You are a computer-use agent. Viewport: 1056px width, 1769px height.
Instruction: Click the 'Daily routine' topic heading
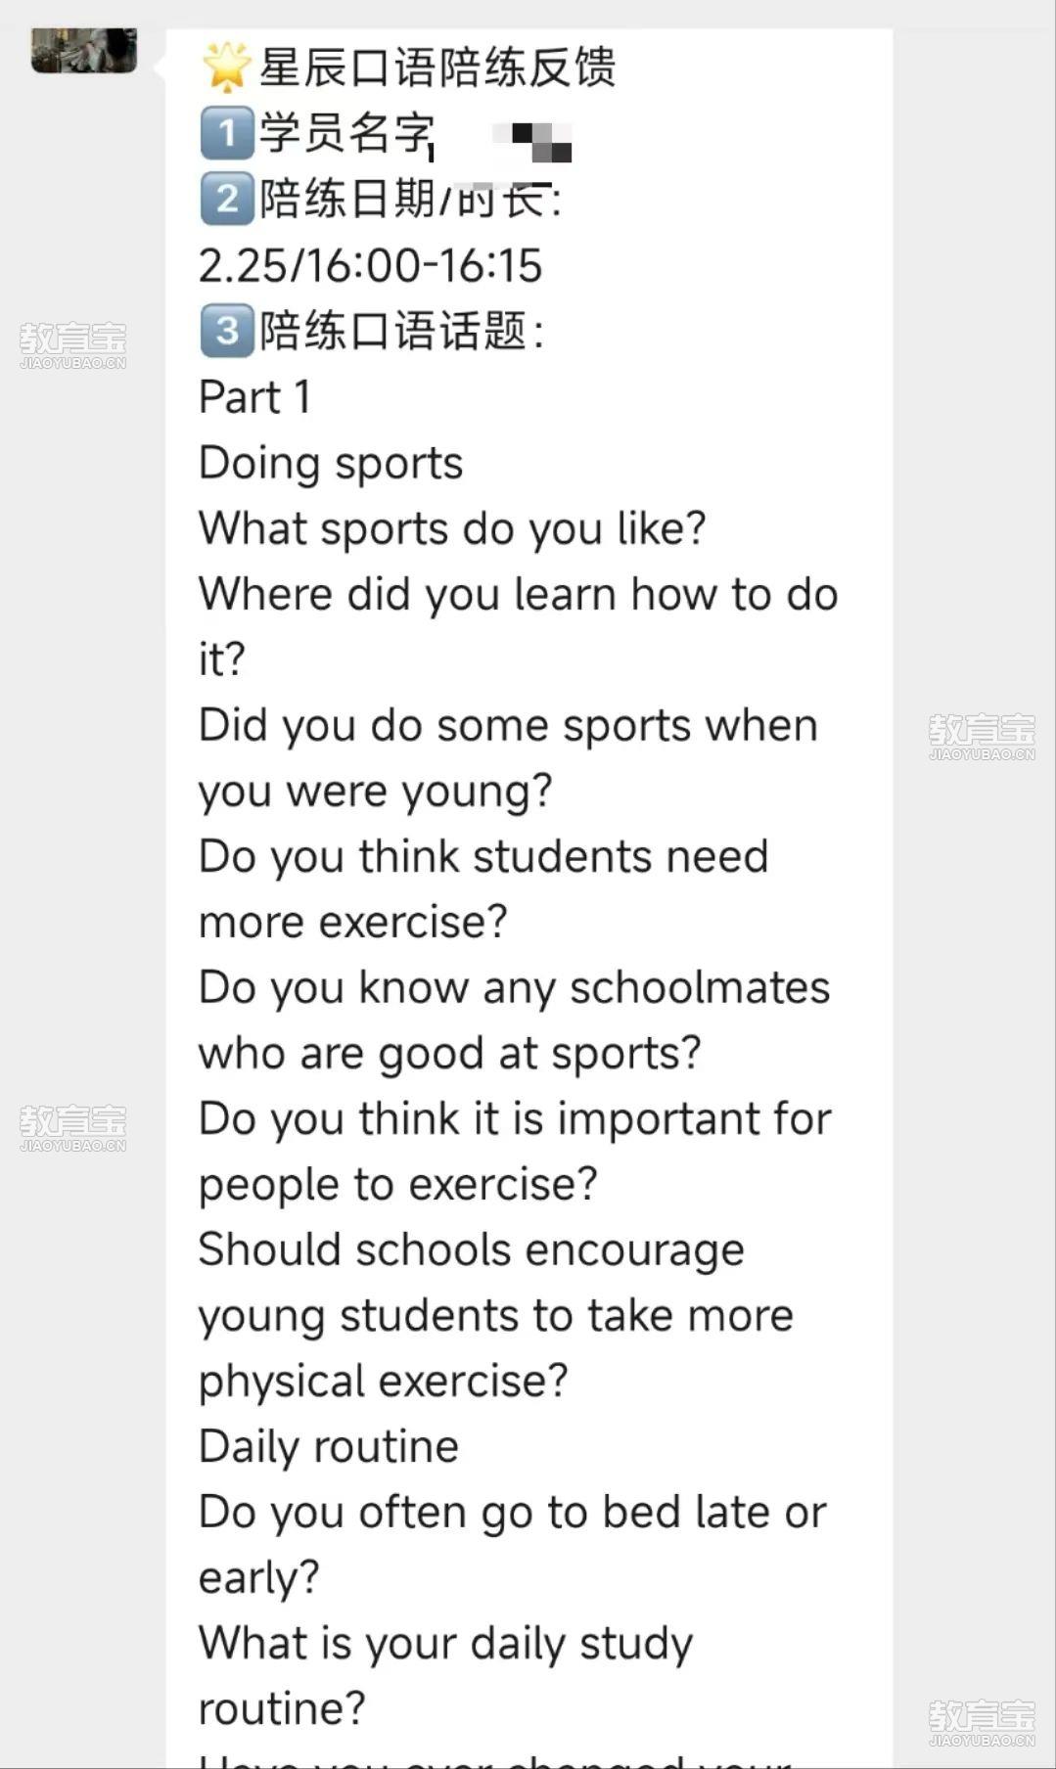[x=329, y=1447]
